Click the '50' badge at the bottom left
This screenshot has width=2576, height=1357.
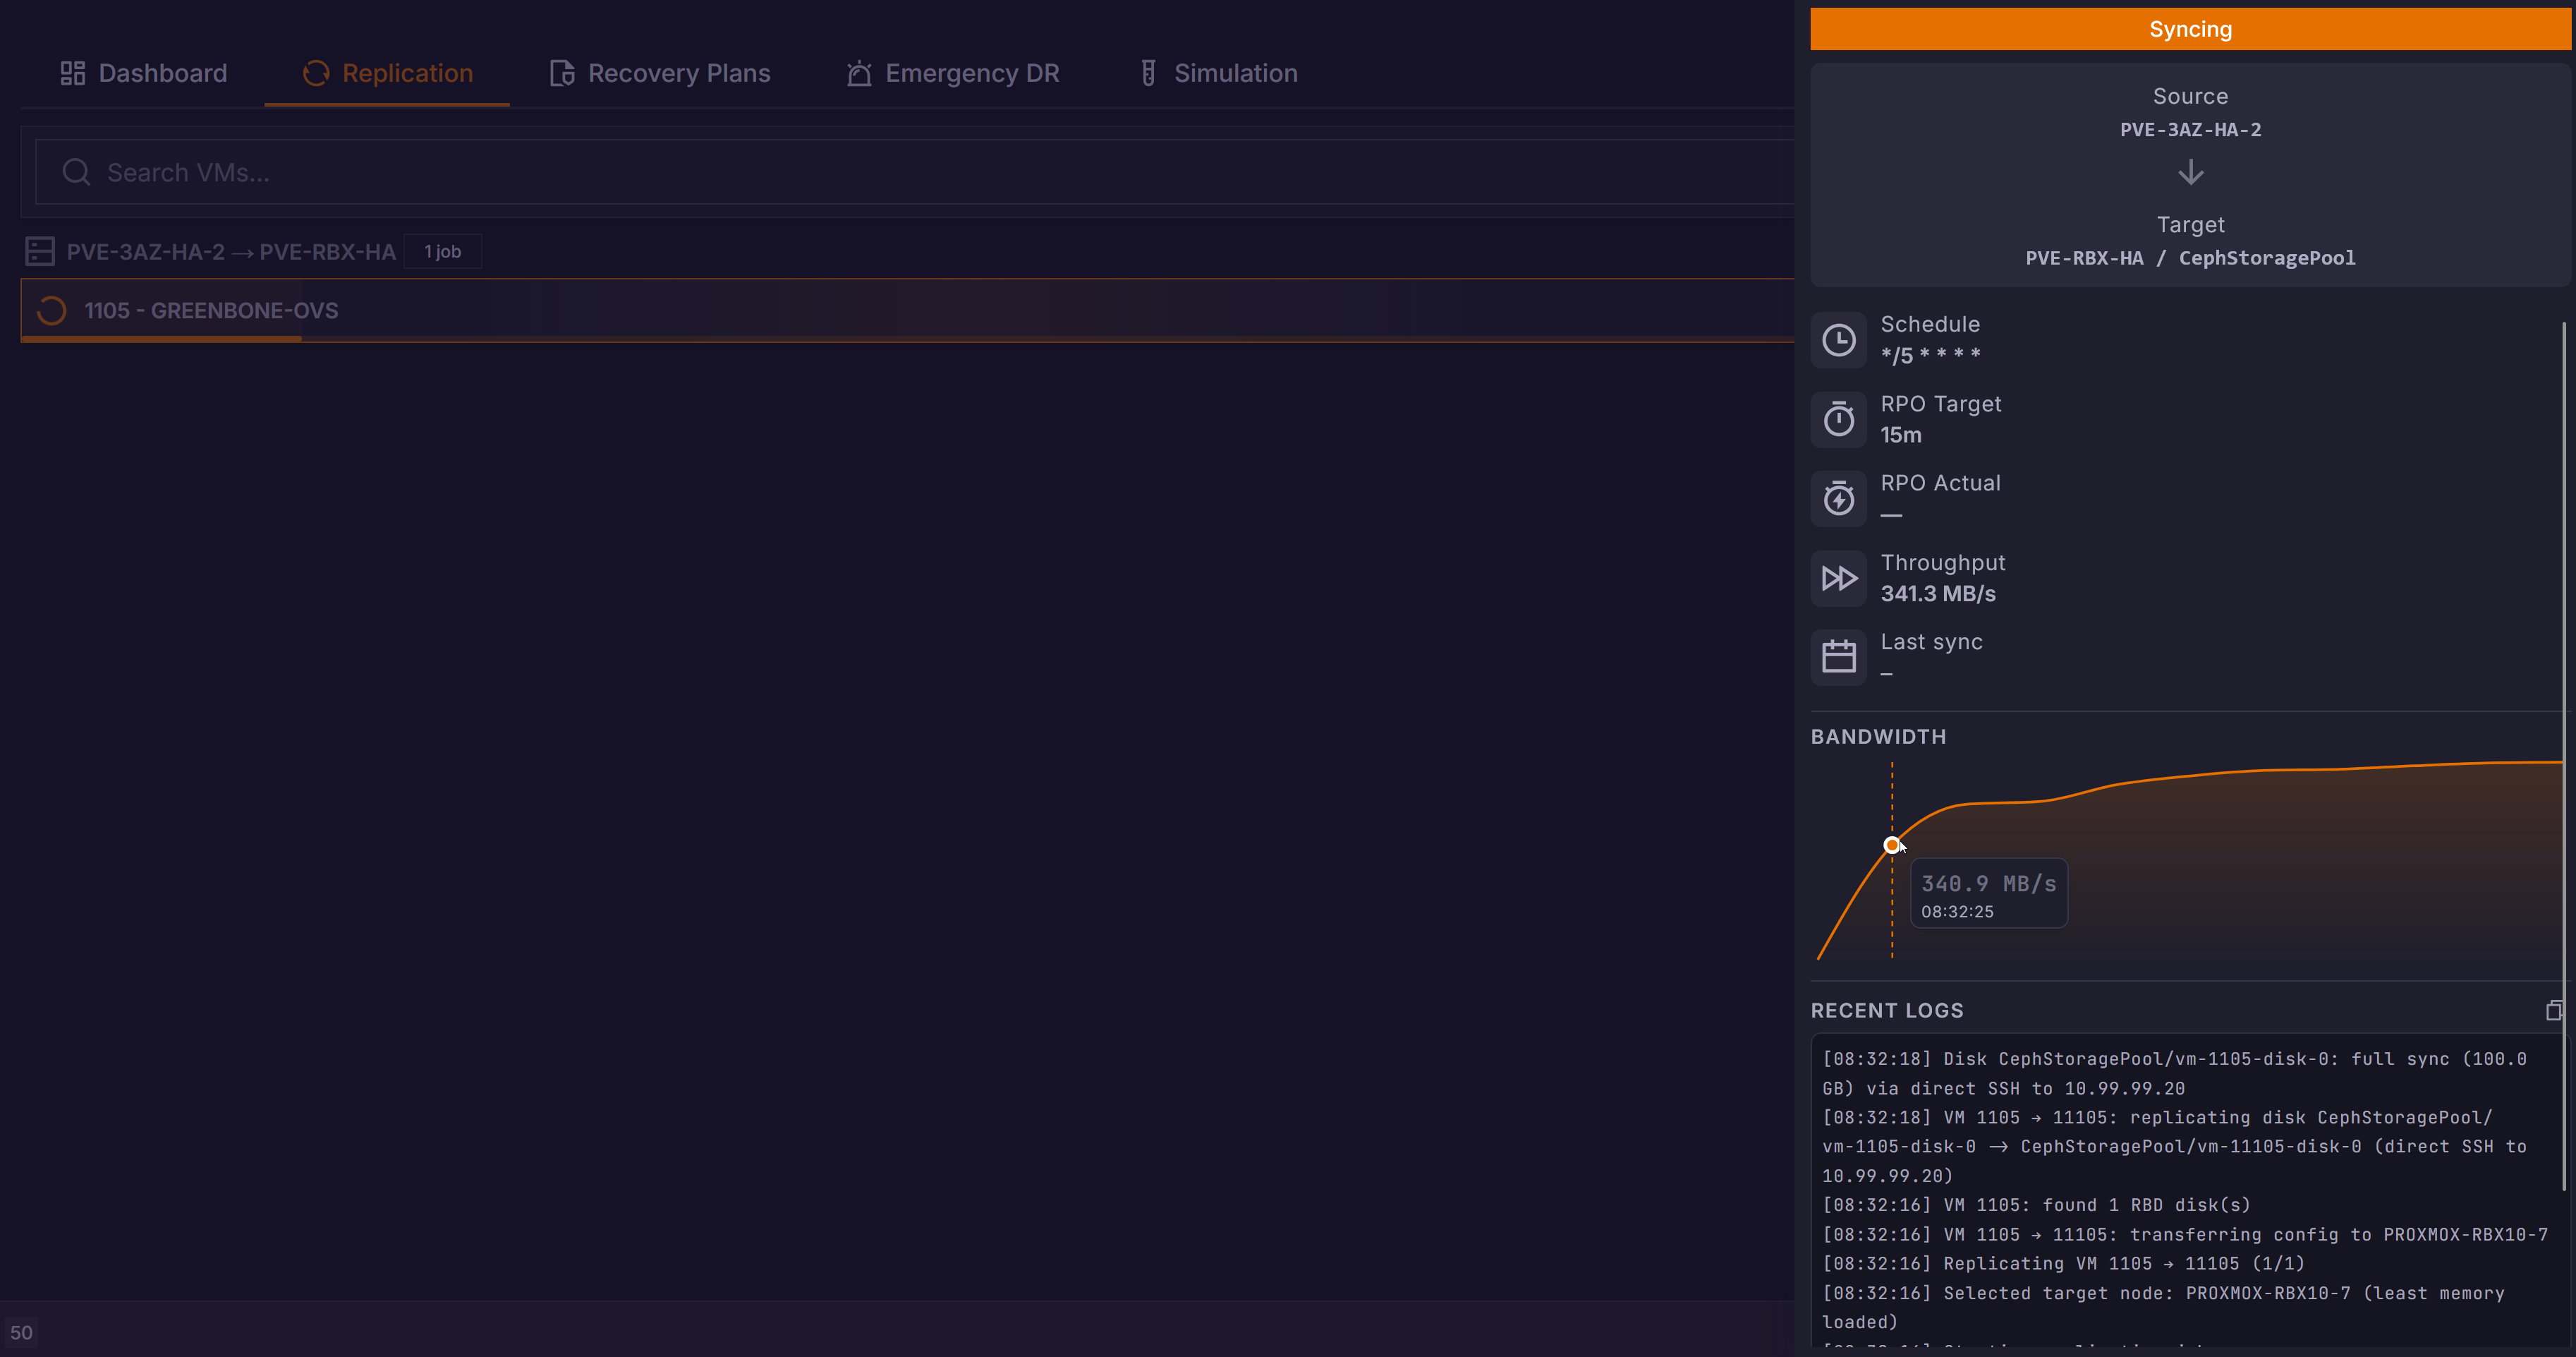pos(21,1333)
